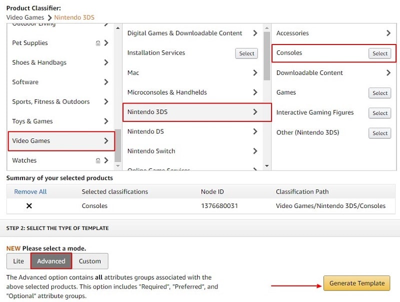Image resolution: width=400 pixels, height=302 pixels.
Task: Click the second column scrollbar thumb
Action: tap(267, 56)
